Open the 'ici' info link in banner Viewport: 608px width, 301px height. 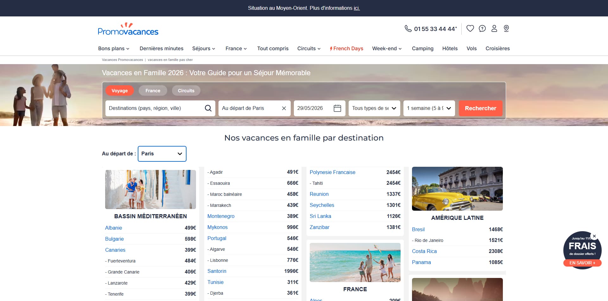[357, 8]
